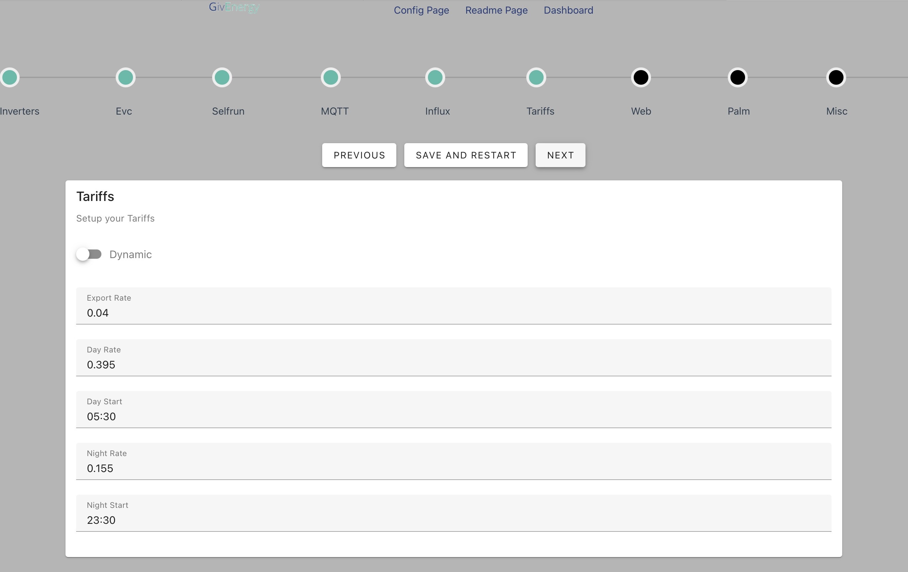Viewport: 908px width, 572px height.
Task: Click into the Day Start field
Action: coord(454,409)
